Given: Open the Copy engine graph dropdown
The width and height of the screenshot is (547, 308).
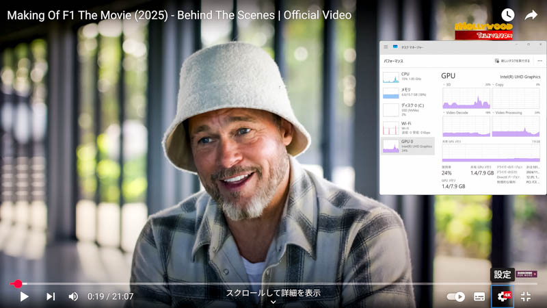Looking at the screenshot, I should pyautogui.click(x=498, y=84).
